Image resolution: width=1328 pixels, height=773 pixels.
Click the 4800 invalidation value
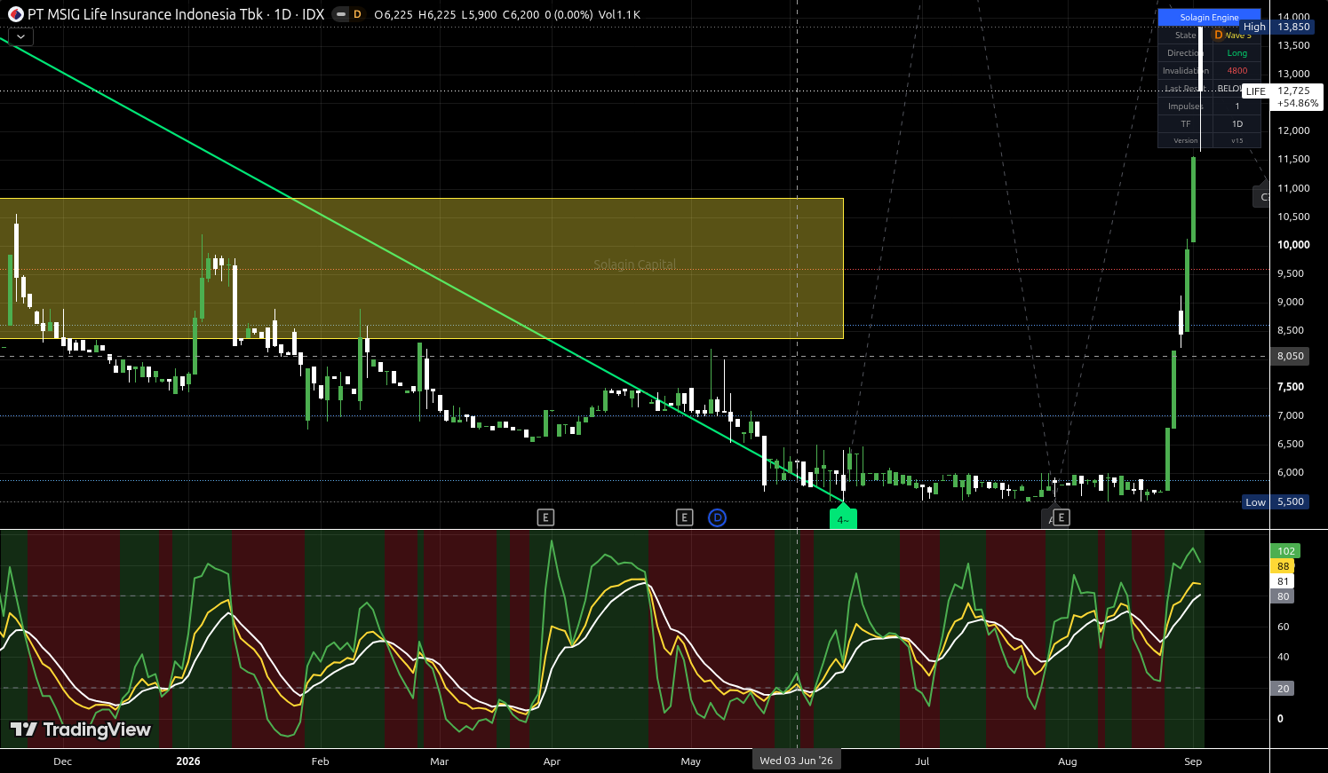(1237, 71)
